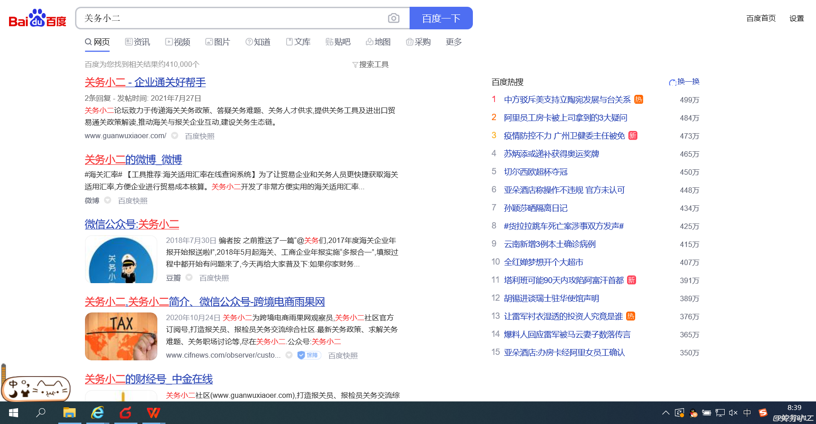Select the 网页 tab
This screenshot has width=816, height=424.
pos(97,42)
